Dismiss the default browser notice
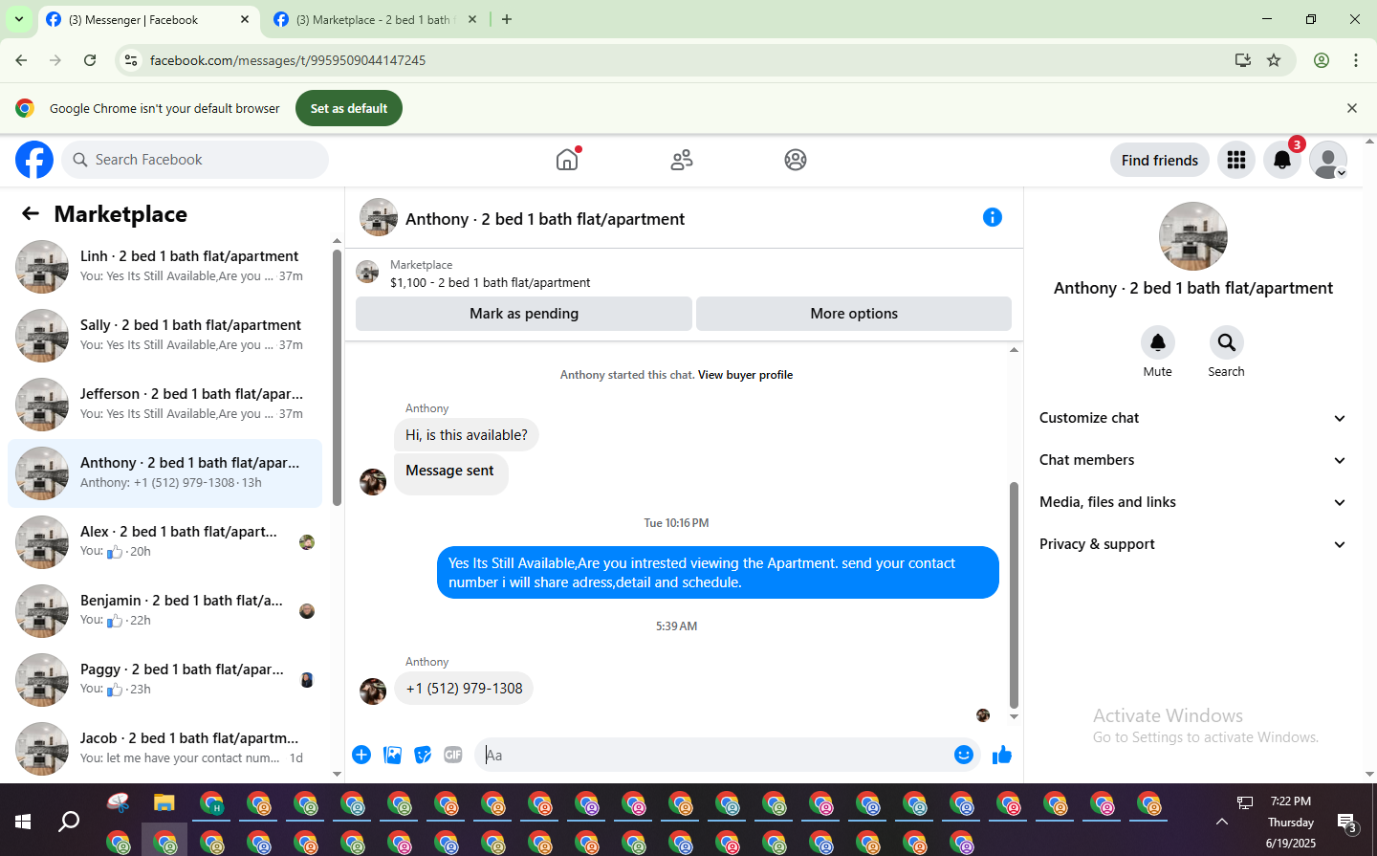The width and height of the screenshot is (1377, 856). pyautogui.click(x=1352, y=108)
